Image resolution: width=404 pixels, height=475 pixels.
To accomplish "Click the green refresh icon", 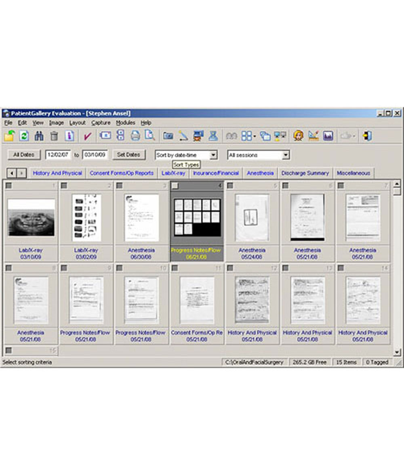I will coord(24,136).
